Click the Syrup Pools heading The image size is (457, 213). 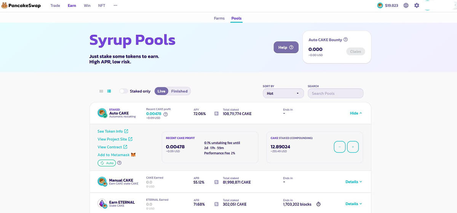132,40
